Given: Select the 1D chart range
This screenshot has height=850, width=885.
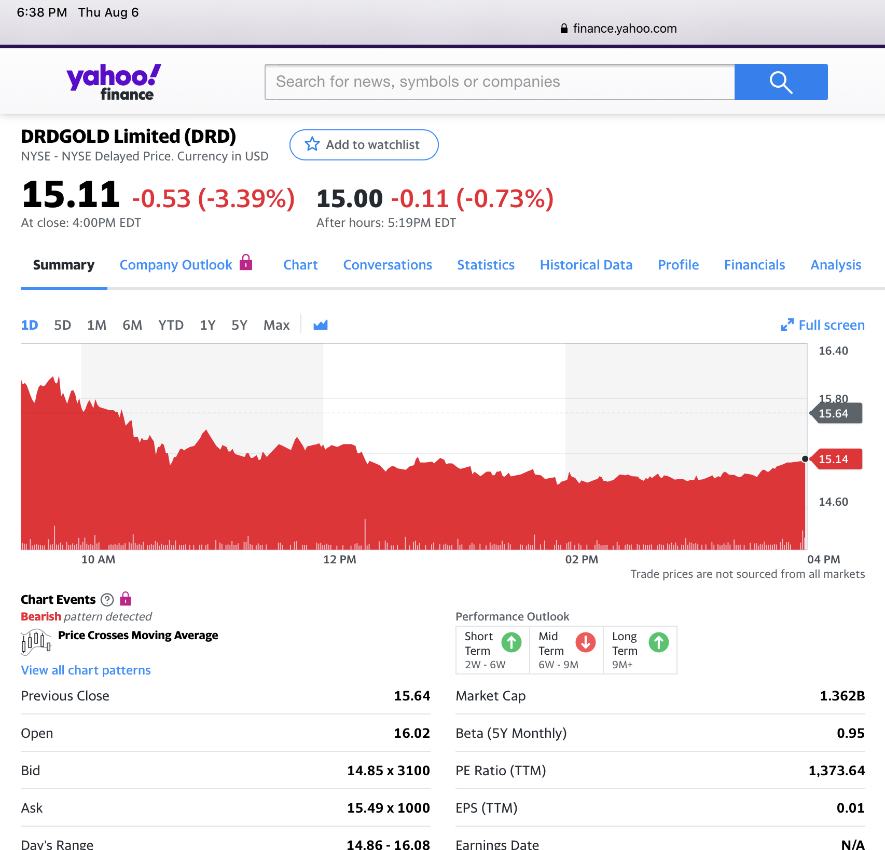Looking at the screenshot, I should point(30,325).
